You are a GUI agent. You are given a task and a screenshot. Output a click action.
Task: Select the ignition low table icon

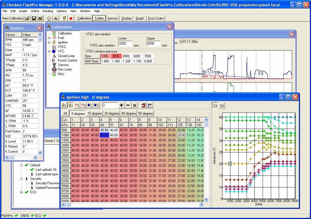64,105
